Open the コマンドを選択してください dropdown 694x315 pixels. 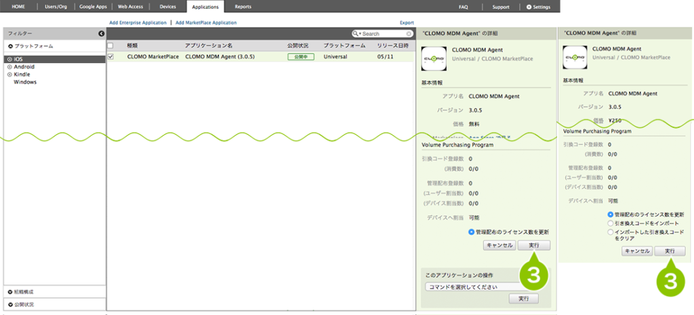tap(482, 287)
